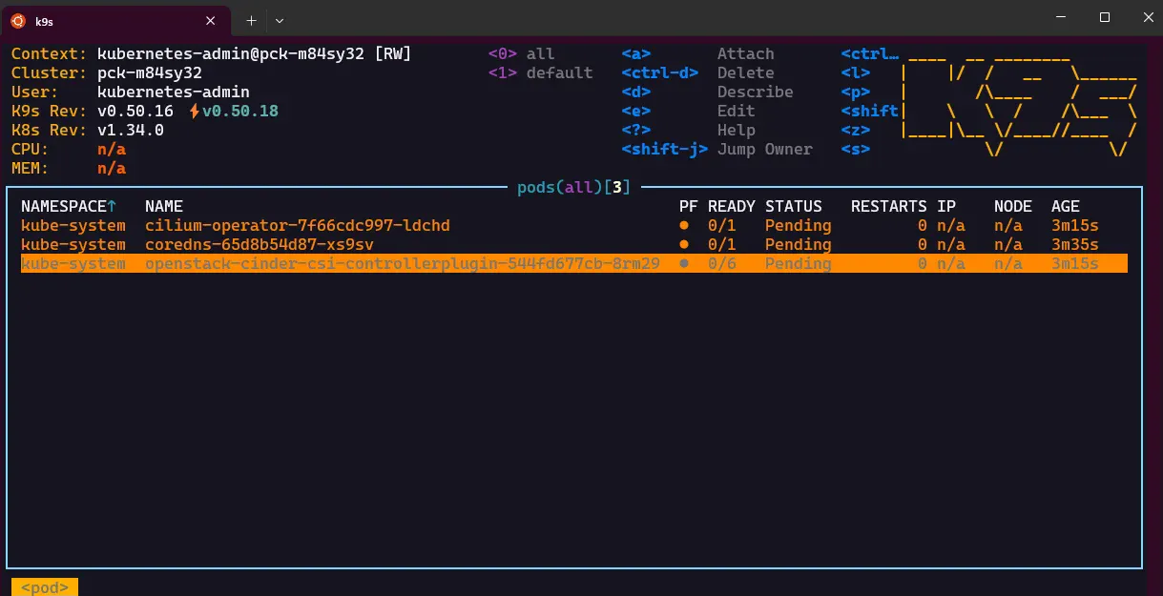Click the lightning bolt update icon

click(195, 112)
